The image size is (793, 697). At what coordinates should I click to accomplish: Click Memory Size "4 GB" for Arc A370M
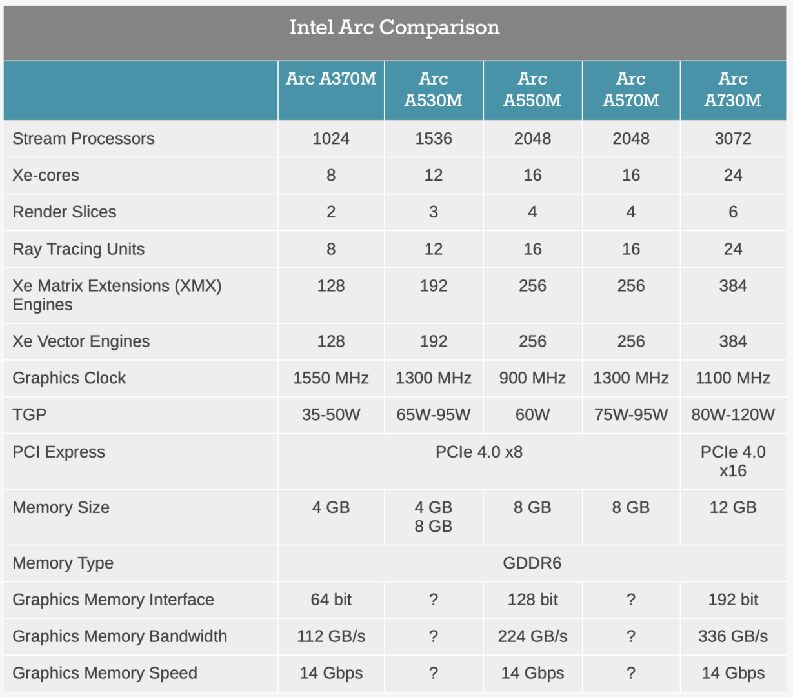click(x=331, y=508)
